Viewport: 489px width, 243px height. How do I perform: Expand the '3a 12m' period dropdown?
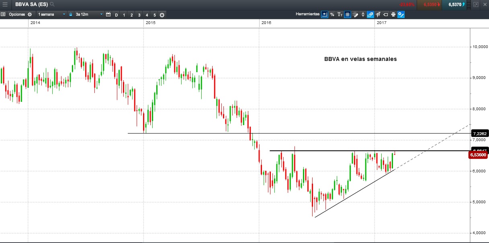[x=89, y=14]
